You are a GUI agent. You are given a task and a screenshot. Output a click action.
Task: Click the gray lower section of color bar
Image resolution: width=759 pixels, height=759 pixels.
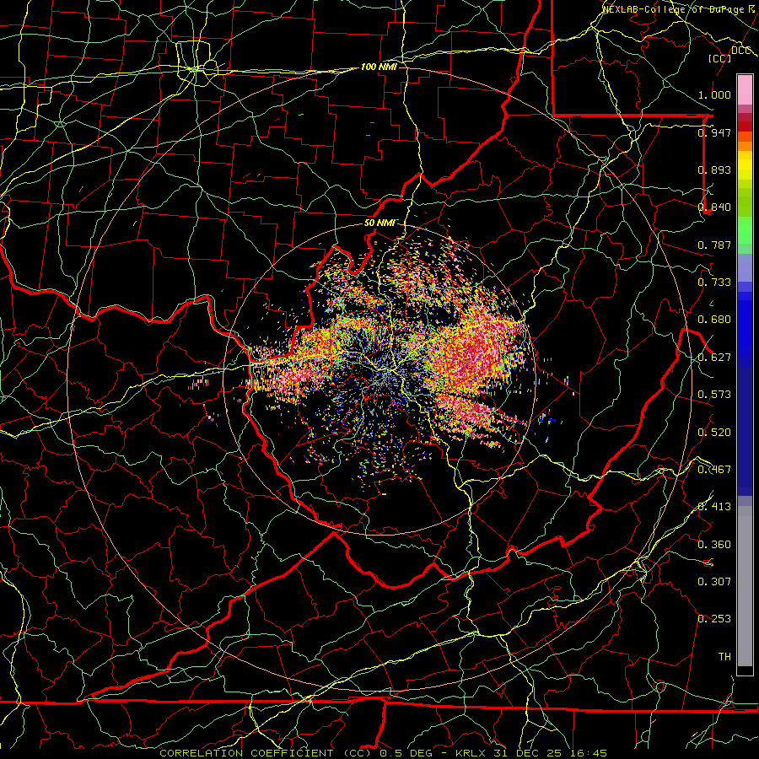click(745, 586)
